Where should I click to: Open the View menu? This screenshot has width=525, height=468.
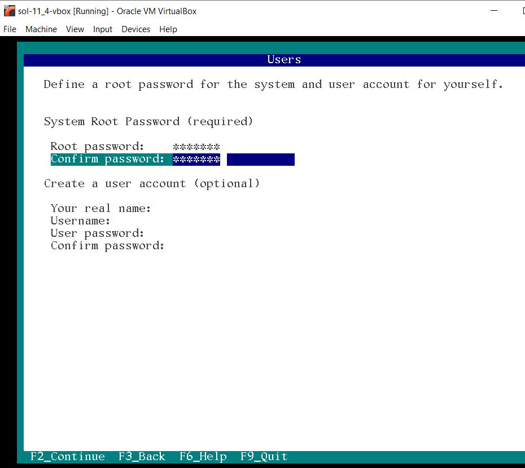[x=75, y=29]
